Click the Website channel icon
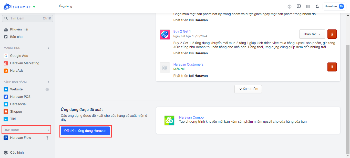The image size is (350, 158). 6,89
